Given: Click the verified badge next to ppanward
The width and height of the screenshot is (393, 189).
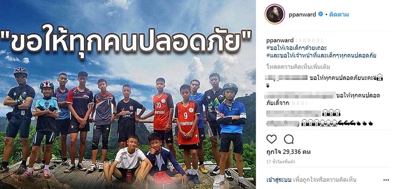Looking at the screenshot, I should (x=321, y=14).
